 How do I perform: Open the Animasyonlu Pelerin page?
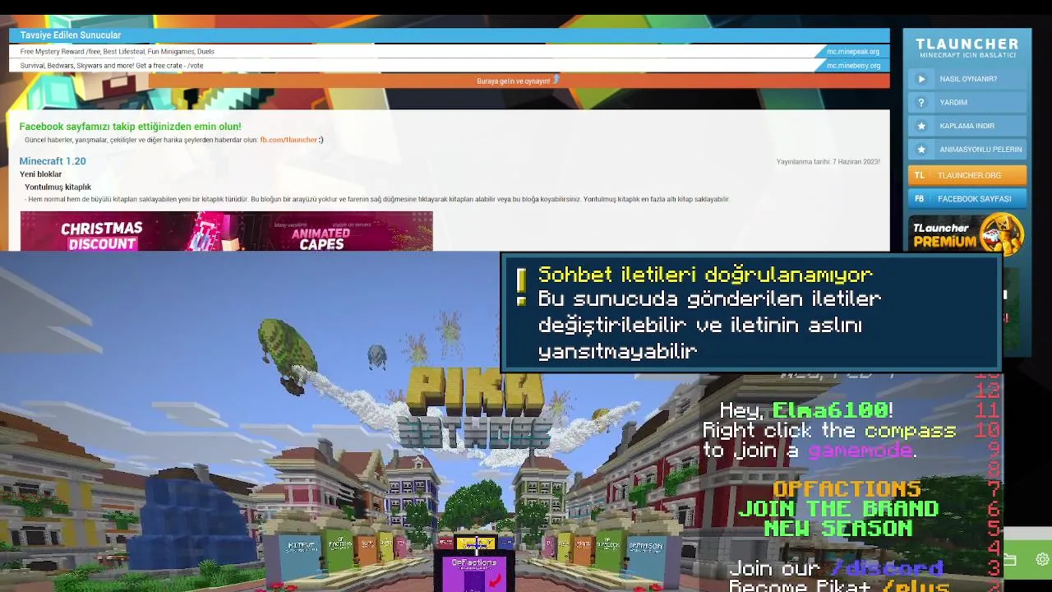tap(967, 150)
